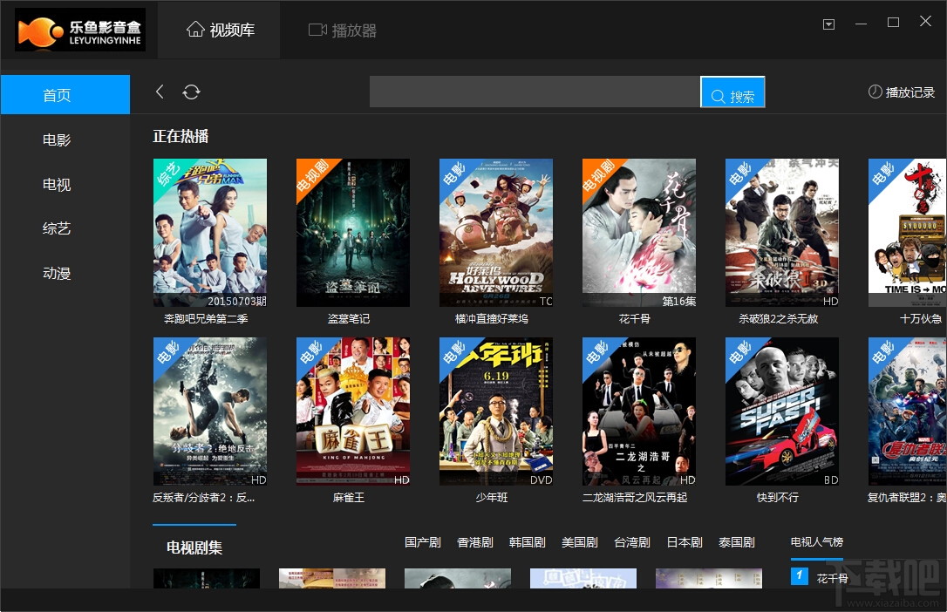
Task: Filter TV series by 美国剧
Action: point(580,542)
